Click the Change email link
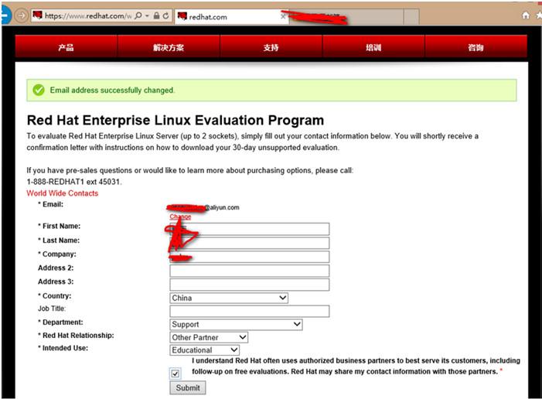 pyautogui.click(x=180, y=217)
